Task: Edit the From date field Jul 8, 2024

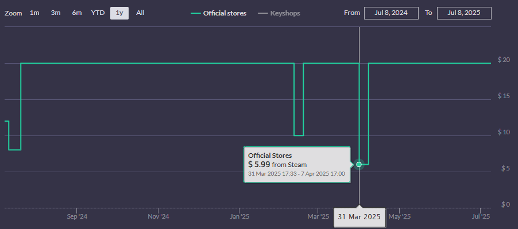Action: click(x=391, y=13)
